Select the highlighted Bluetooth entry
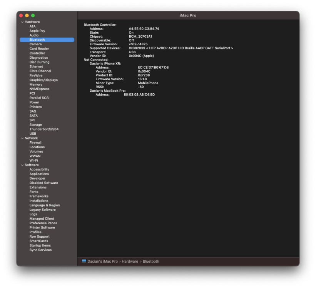This screenshot has width=316, height=288. (47, 40)
